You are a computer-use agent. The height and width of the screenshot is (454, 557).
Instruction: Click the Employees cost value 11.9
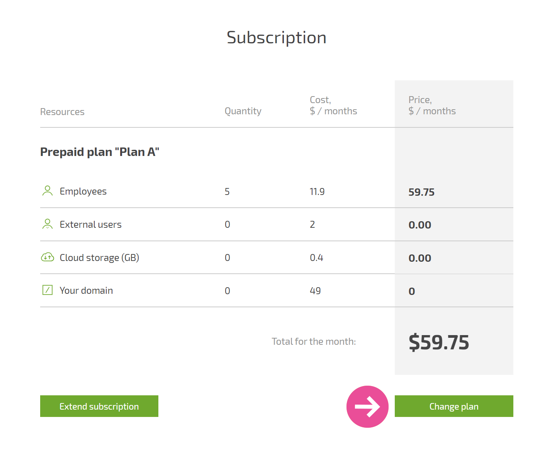point(317,191)
